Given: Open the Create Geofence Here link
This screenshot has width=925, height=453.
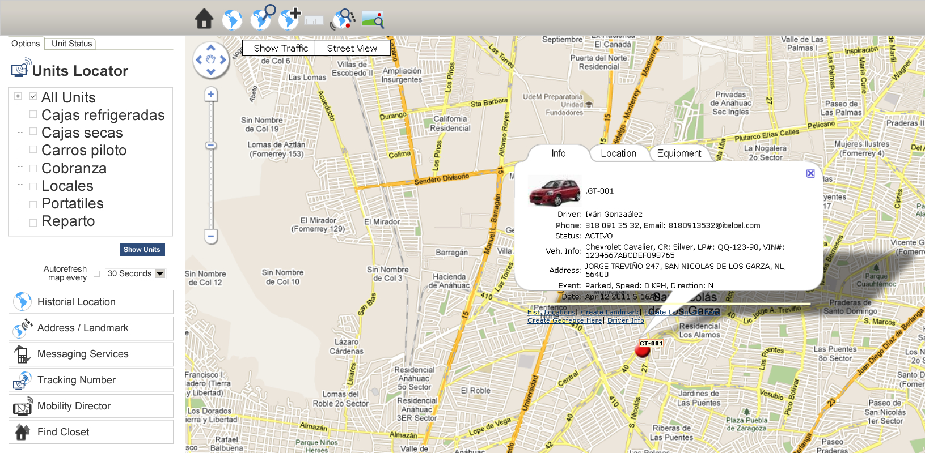Looking at the screenshot, I should (565, 320).
